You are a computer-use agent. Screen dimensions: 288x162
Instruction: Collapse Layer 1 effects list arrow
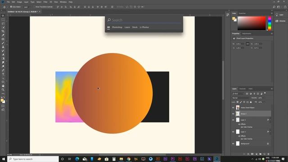pos(270,132)
